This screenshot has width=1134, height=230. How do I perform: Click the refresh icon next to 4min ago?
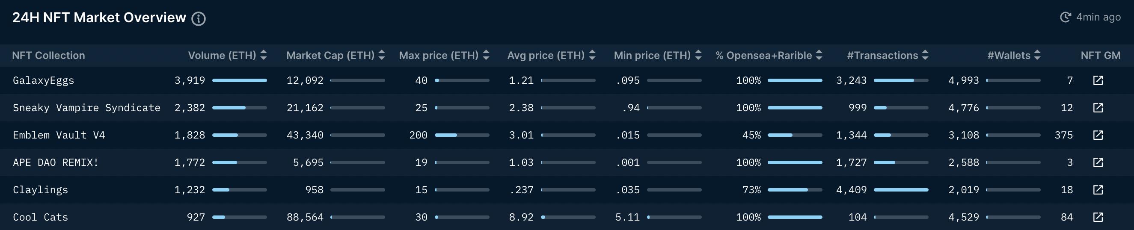1066,17
